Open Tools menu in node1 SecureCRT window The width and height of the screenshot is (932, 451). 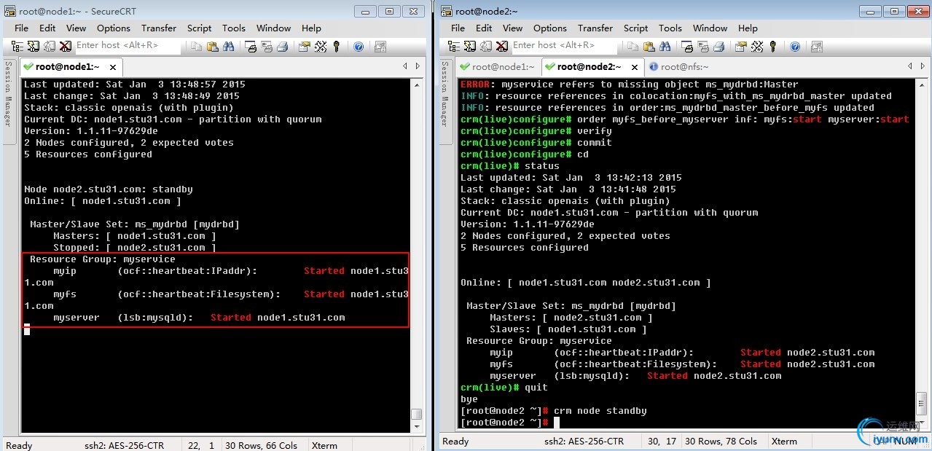(x=234, y=28)
